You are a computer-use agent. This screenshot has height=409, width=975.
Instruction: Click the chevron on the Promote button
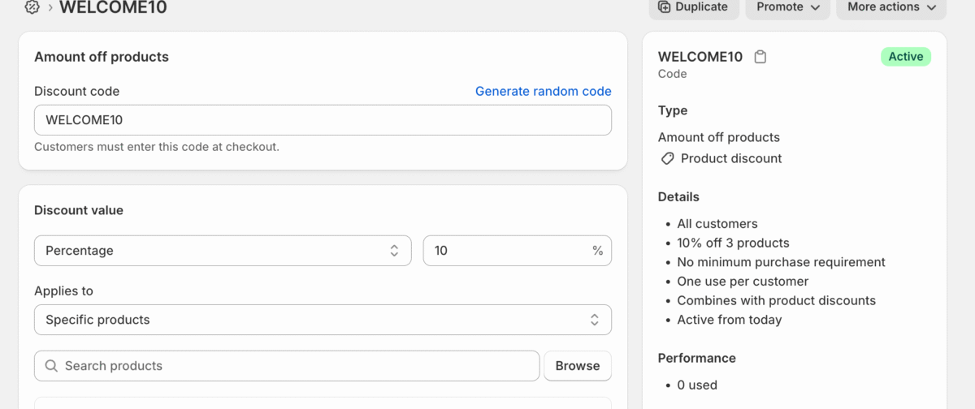(x=815, y=7)
